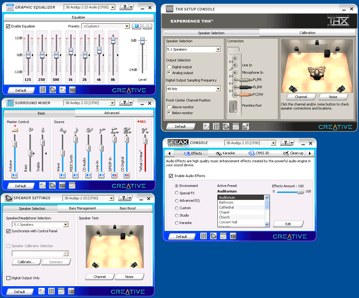Expand device dropdown in Graphic Equalizer title
359x298 pixels.
coord(113,7)
